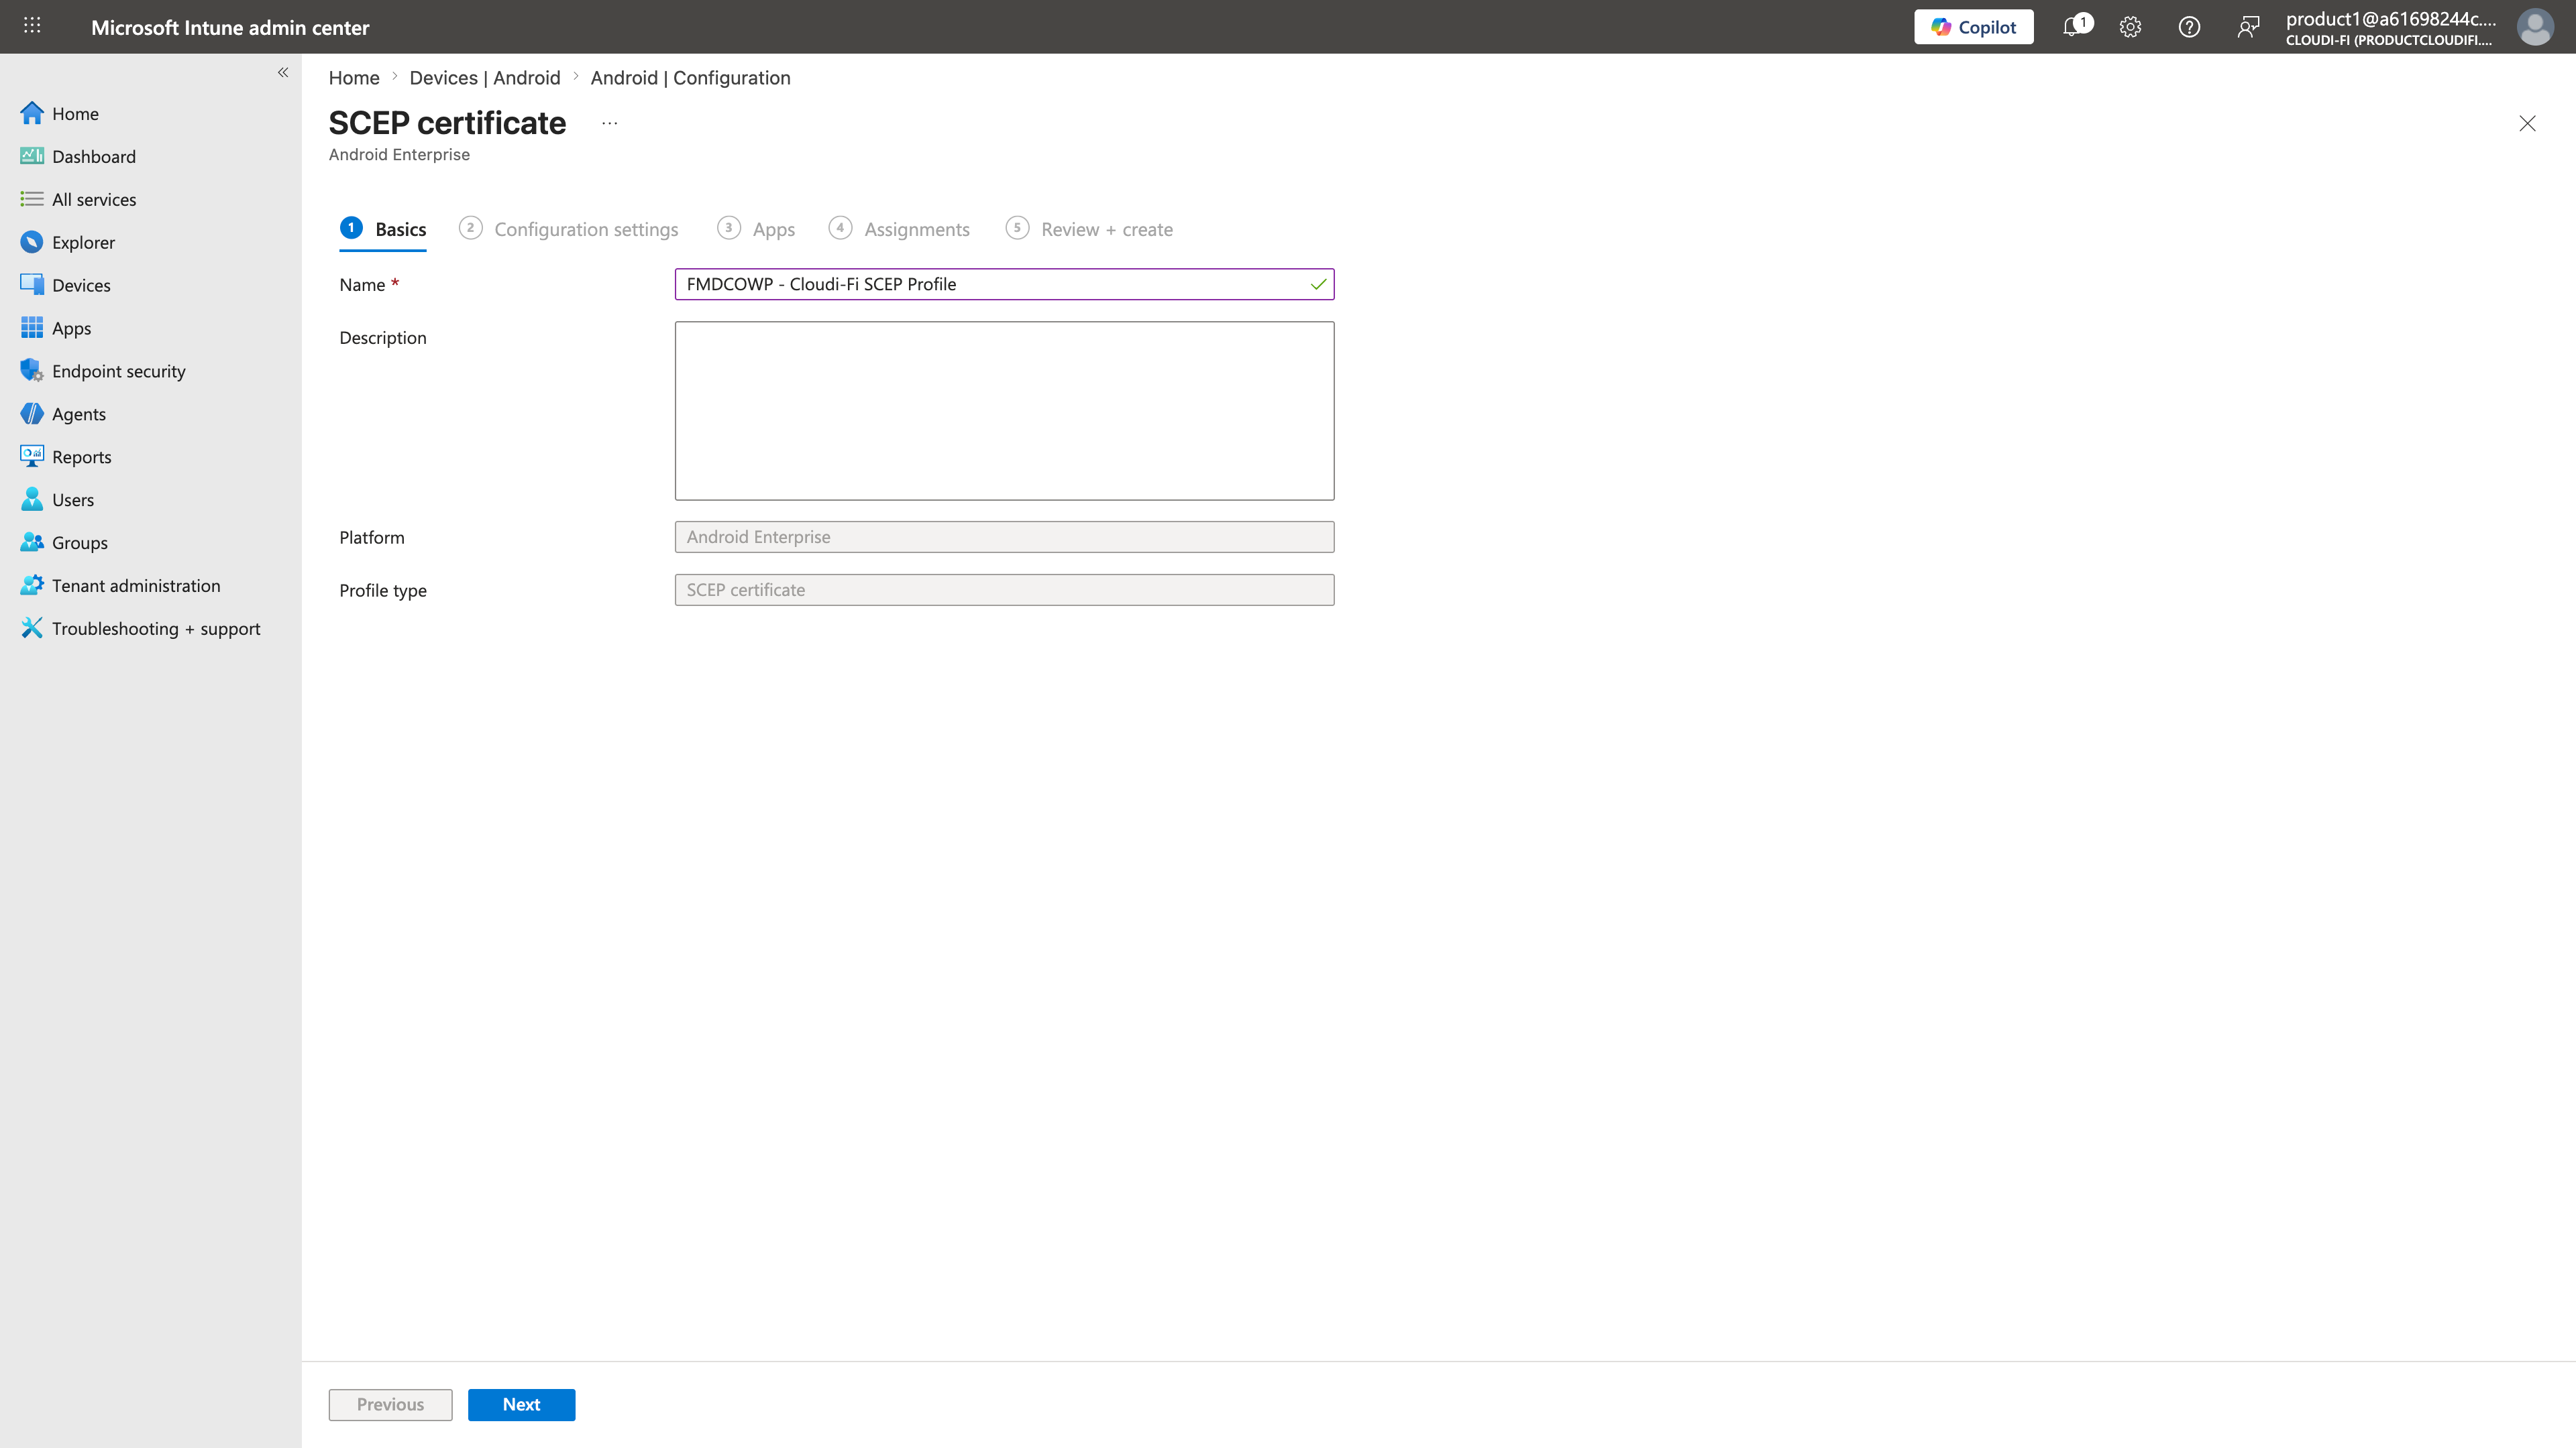
Task: Open the app launcher waffle icon
Action: pos(32,26)
